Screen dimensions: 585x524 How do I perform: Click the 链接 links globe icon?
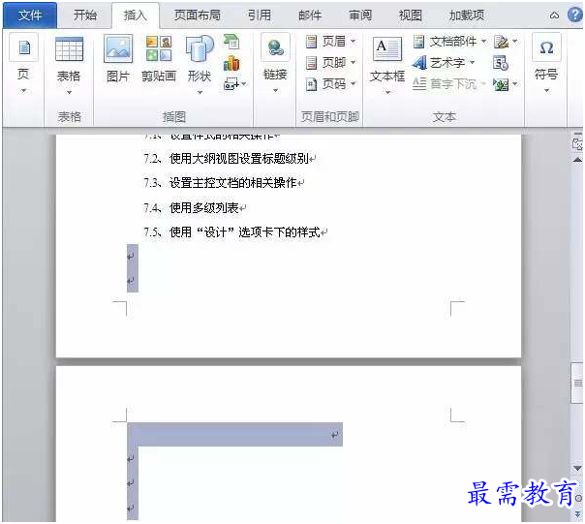click(x=275, y=47)
